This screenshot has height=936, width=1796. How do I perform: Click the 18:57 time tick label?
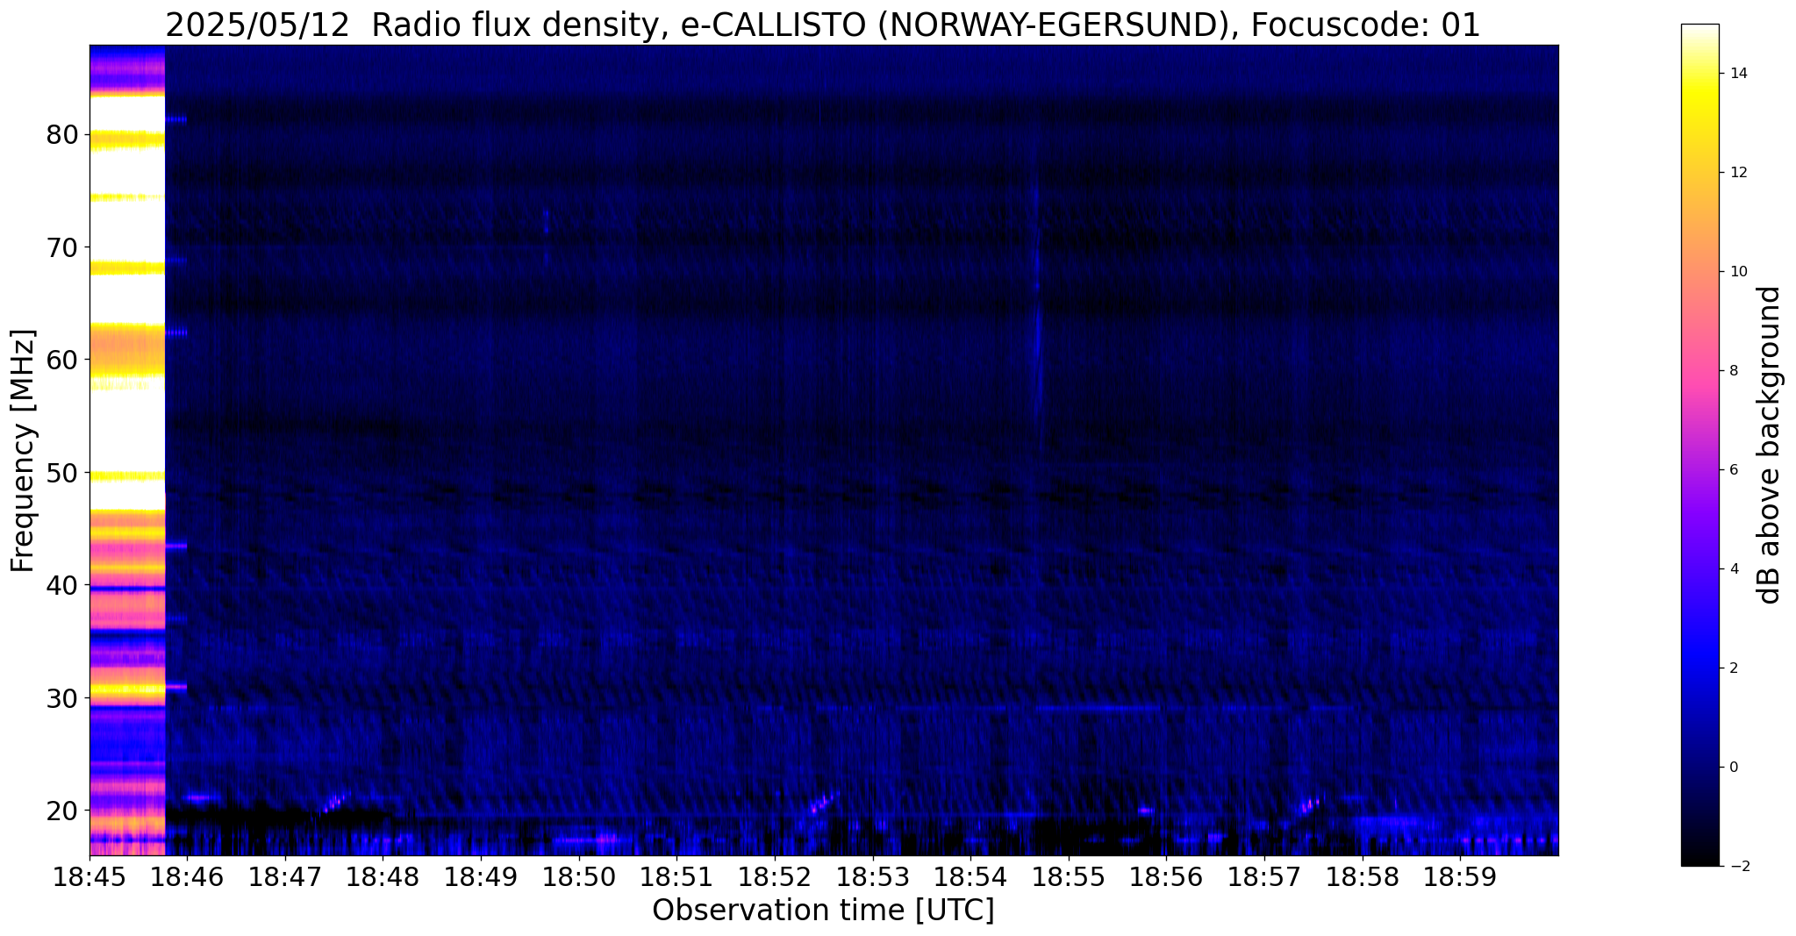click(1264, 876)
